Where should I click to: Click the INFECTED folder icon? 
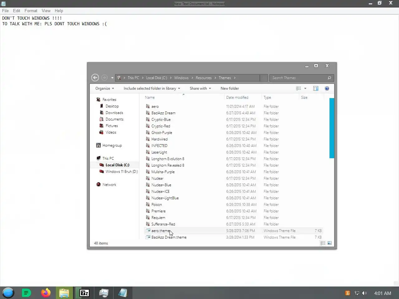[x=148, y=145]
